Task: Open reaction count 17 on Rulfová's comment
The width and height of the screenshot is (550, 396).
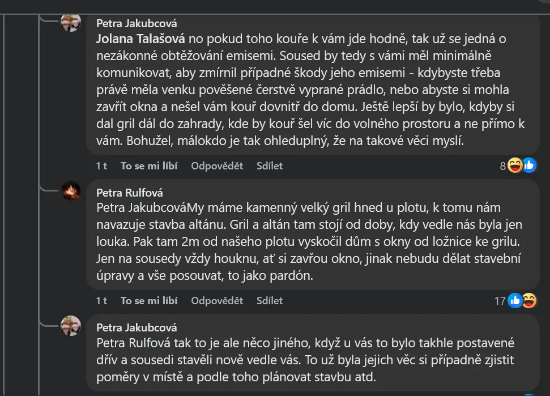Action: pyautogui.click(x=500, y=301)
